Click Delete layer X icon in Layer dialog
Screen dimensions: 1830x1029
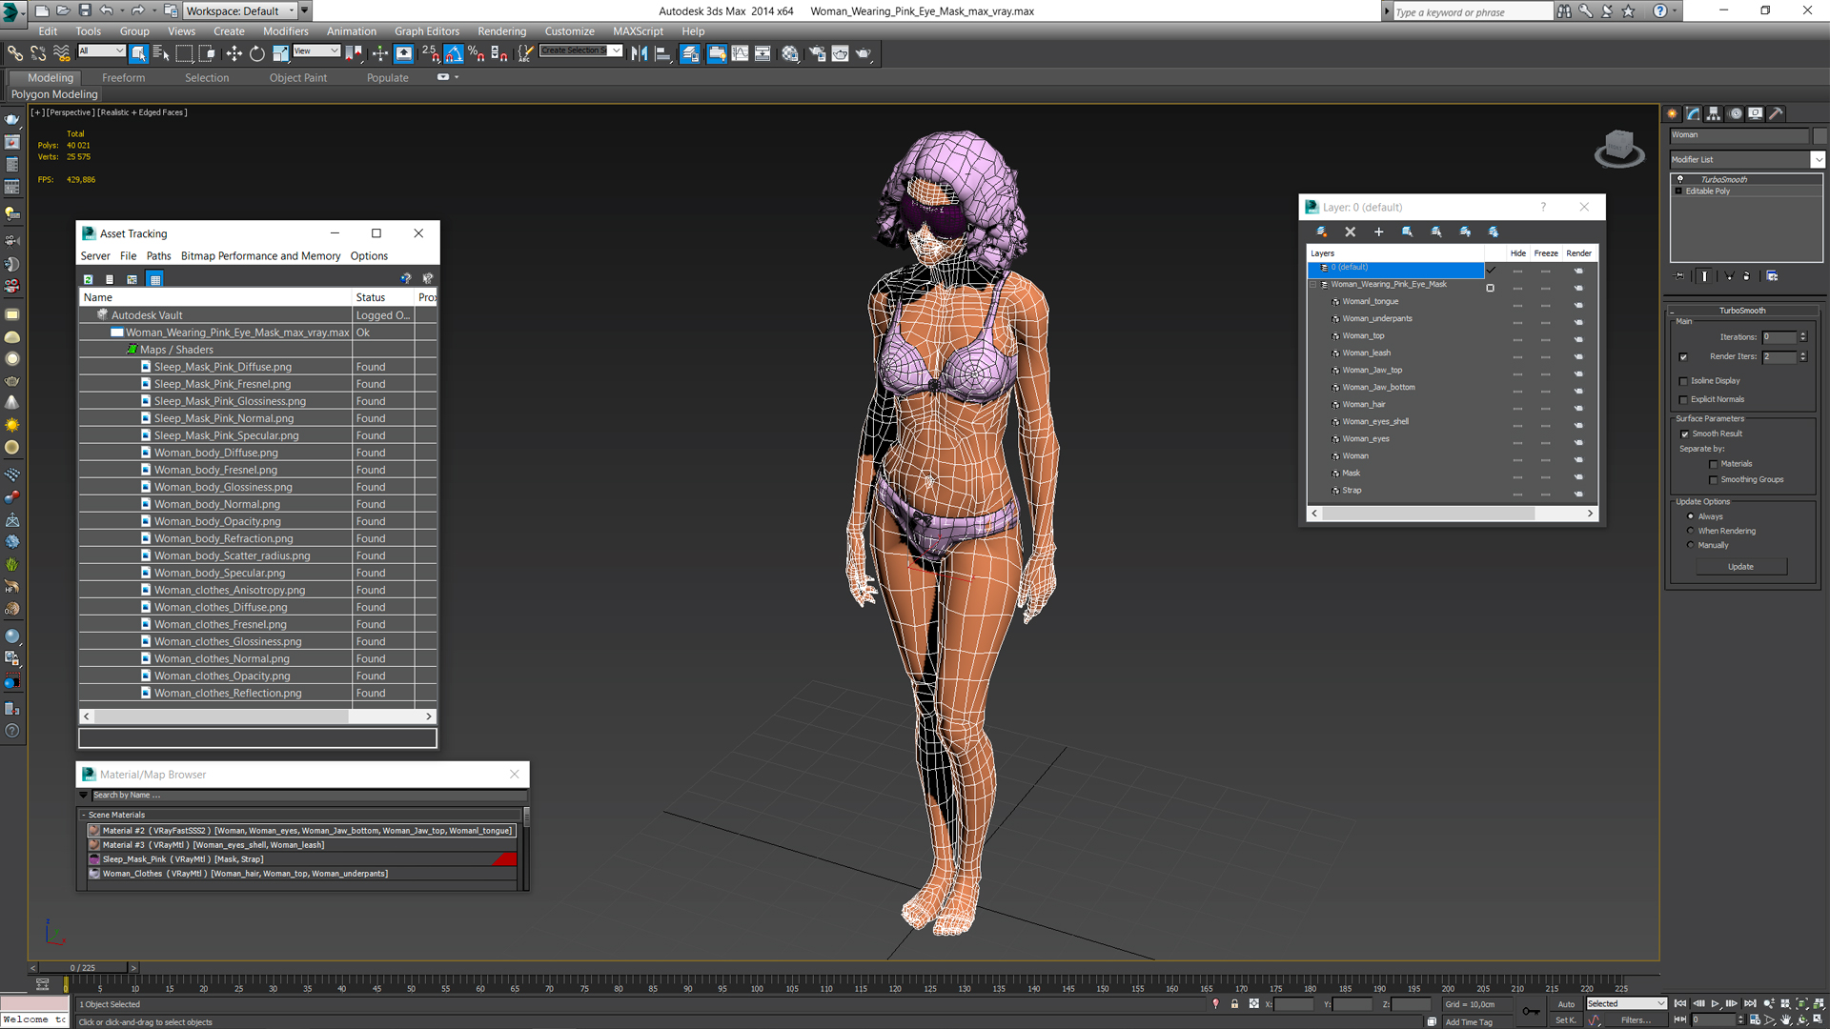[1350, 232]
